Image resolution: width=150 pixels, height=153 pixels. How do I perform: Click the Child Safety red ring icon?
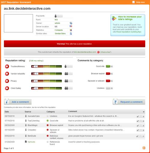pyautogui.click(x=7, y=88)
